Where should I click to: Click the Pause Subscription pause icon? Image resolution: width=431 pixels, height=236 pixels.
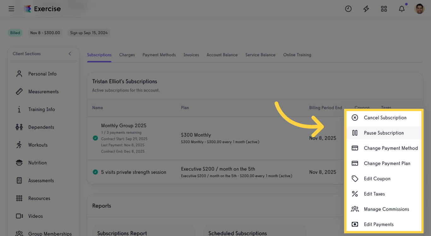coord(355,133)
